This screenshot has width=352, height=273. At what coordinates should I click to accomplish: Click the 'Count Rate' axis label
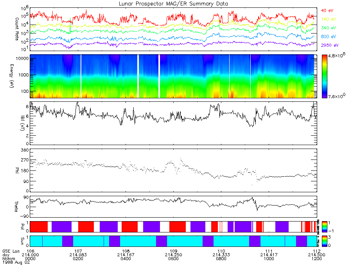point(17,29)
